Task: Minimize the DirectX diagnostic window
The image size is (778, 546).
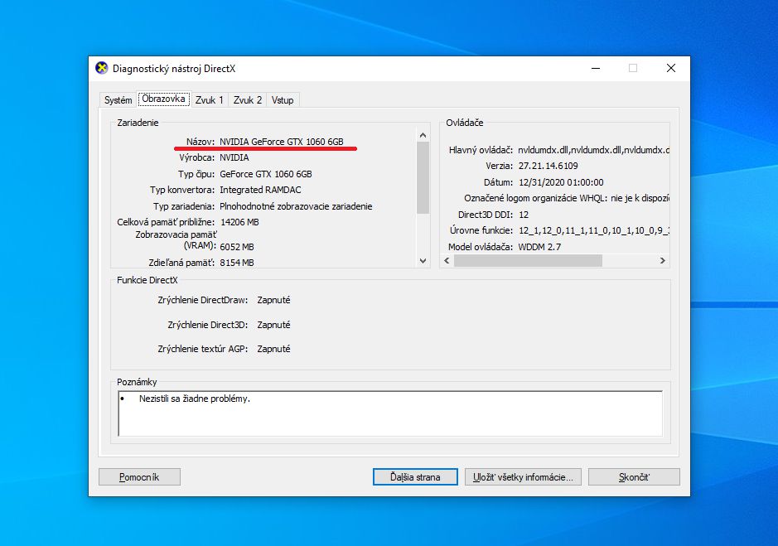Action: point(596,68)
